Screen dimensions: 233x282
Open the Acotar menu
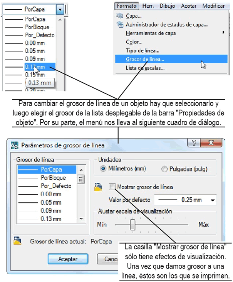click(189, 6)
